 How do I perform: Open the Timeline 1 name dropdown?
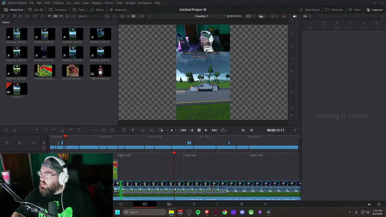click(x=203, y=16)
